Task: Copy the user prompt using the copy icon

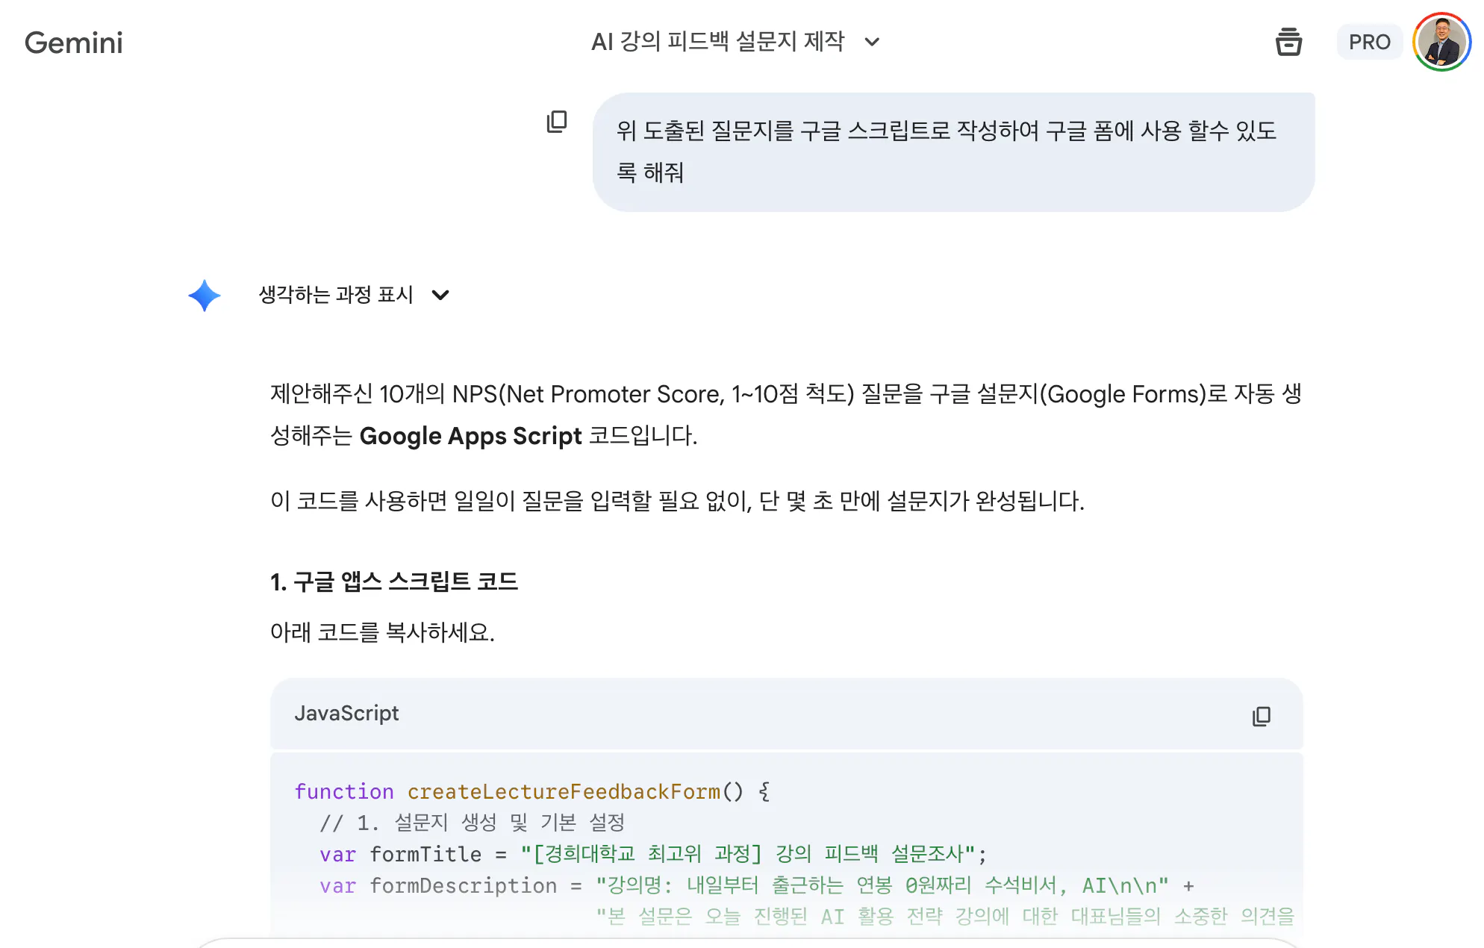Action: tap(557, 122)
